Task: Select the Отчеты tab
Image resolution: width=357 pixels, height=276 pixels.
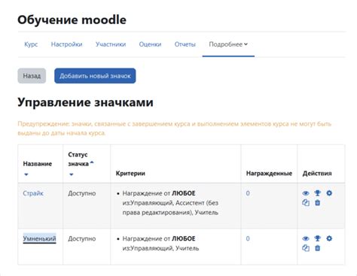Action: 185,44
